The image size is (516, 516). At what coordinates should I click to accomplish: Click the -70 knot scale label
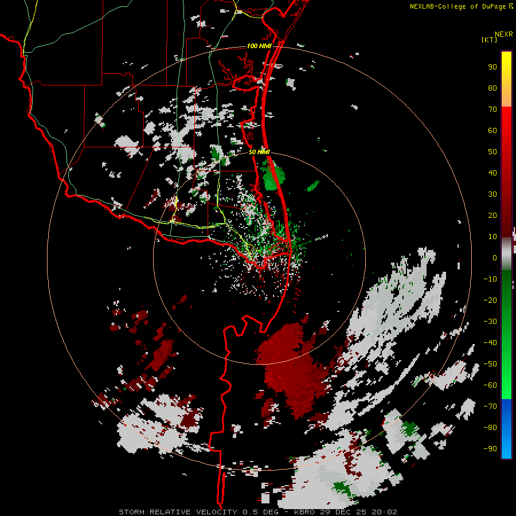coord(490,406)
